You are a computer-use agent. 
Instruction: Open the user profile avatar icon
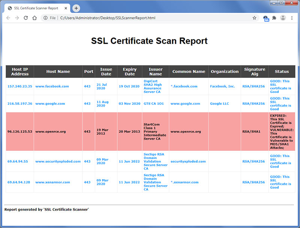click(283, 18)
